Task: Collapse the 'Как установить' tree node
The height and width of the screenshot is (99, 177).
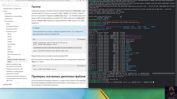Action: (x=4, y=21)
